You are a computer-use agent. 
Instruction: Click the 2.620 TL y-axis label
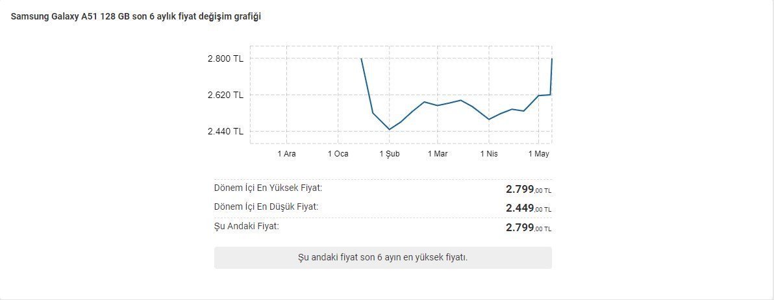pyautogui.click(x=225, y=95)
